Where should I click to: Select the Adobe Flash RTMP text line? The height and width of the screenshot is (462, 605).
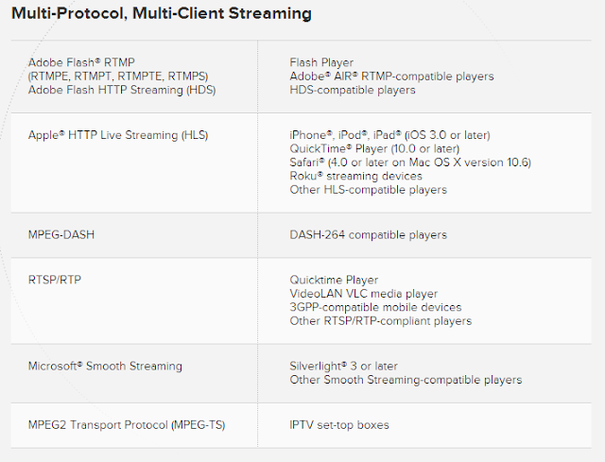(x=81, y=62)
